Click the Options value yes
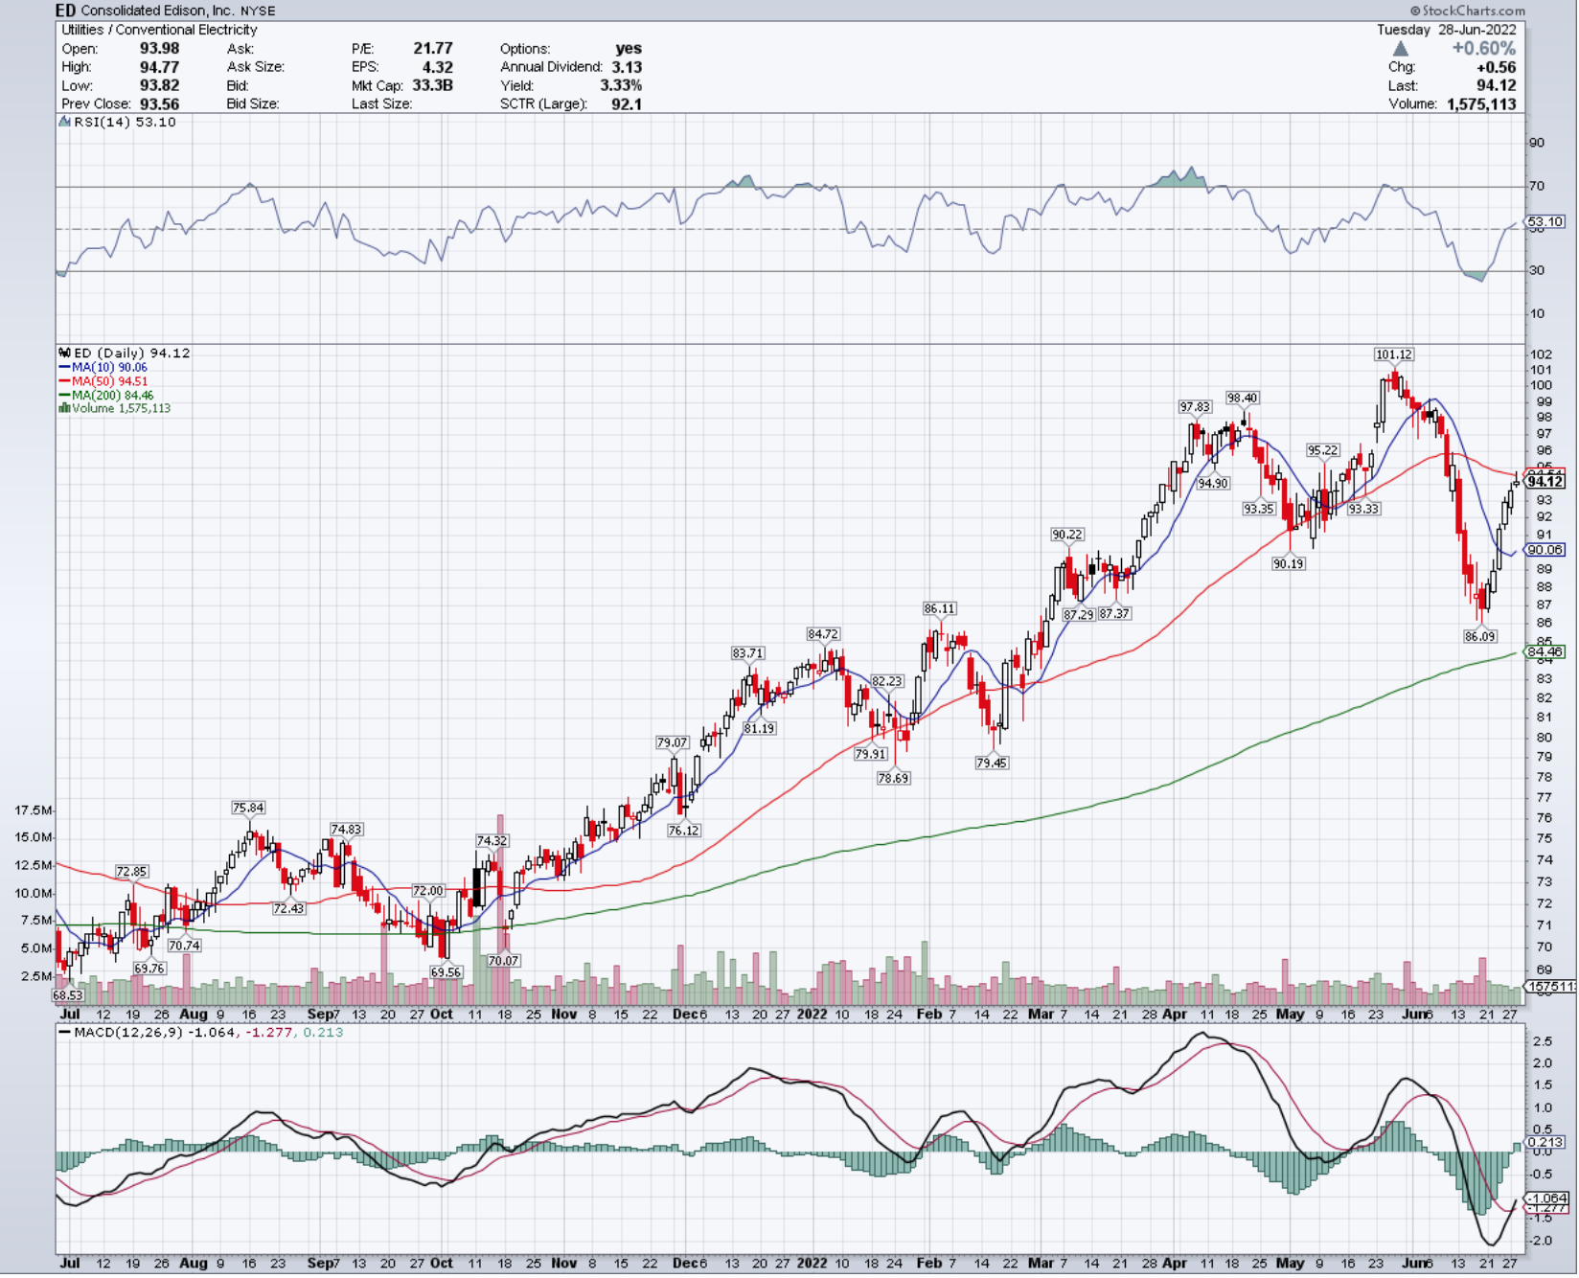This screenshot has height=1278, width=1579. pos(629,49)
